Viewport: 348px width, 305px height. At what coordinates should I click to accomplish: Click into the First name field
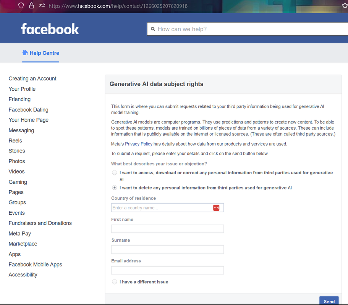point(167,229)
